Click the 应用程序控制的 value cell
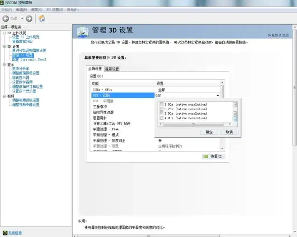 click(x=170, y=146)
